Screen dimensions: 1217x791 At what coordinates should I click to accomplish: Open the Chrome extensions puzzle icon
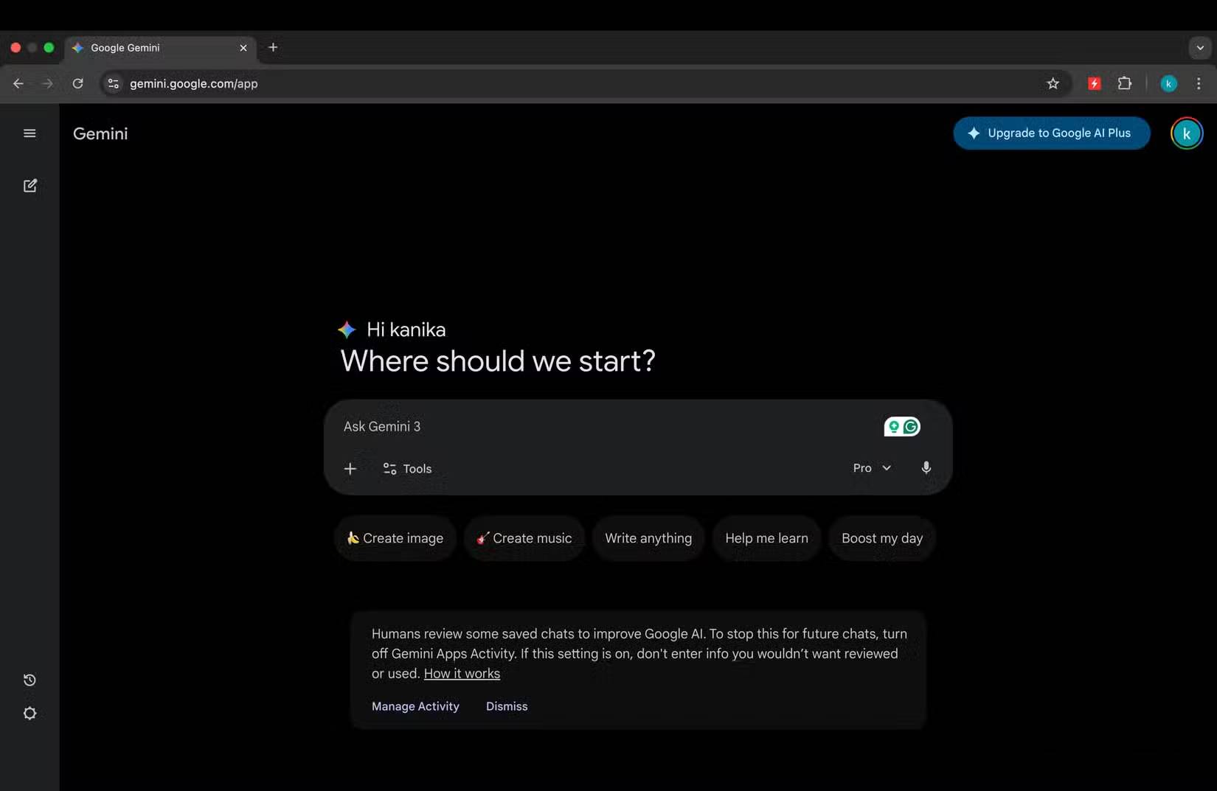tap(1125, 83)
